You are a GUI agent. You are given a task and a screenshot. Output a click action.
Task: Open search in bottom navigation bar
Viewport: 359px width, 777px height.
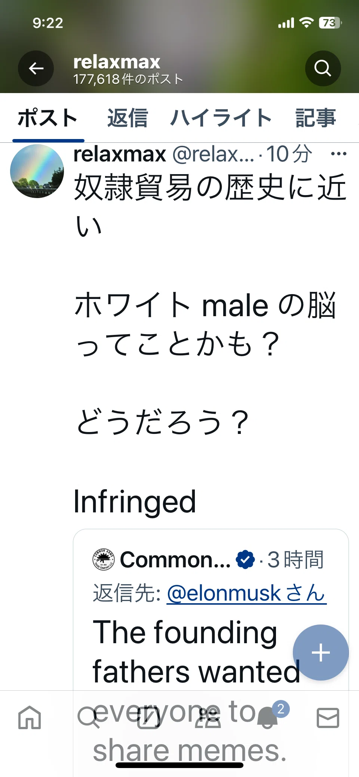point(88,718)
